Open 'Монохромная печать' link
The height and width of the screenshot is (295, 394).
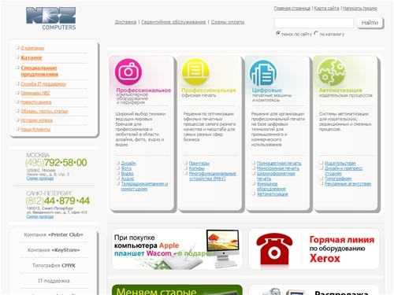[x=278, y=168]
